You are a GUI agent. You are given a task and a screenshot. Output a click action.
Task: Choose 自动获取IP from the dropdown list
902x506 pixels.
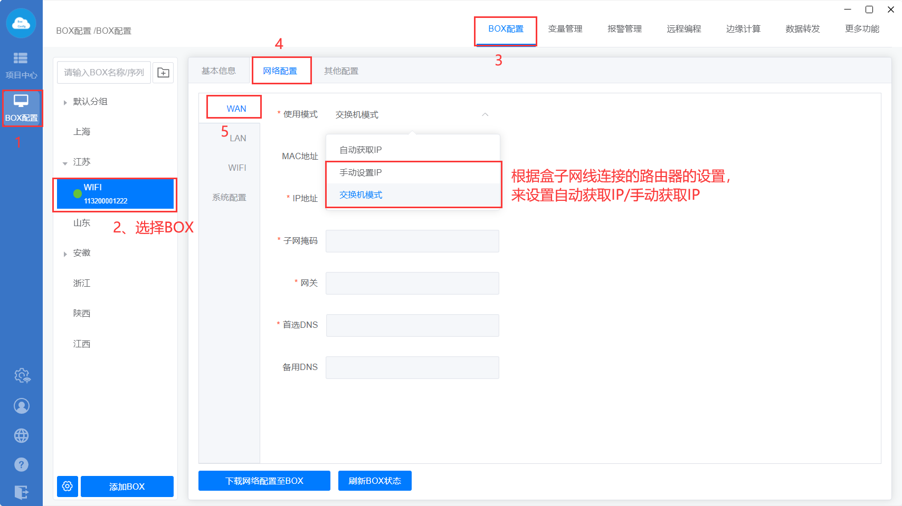(360, 150)
